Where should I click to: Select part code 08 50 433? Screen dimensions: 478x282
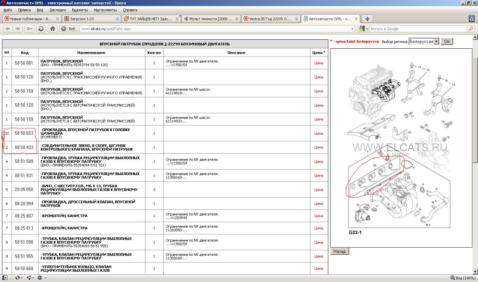pyautogui.click(x=24, y=147)
